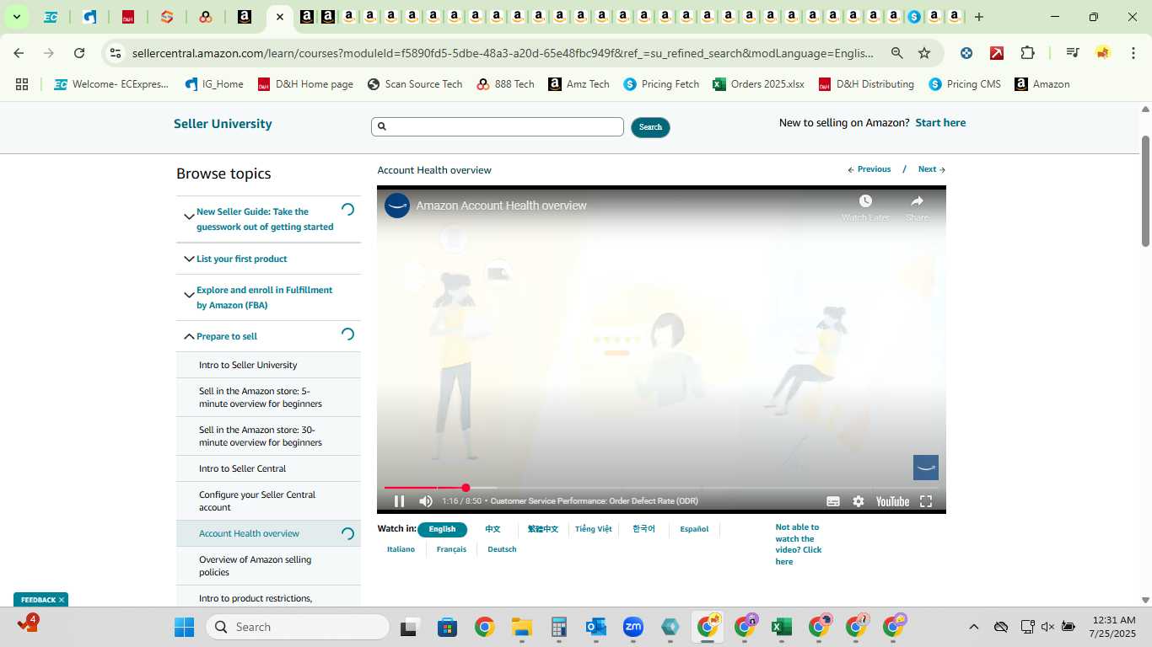The width and height of the screenshot is (1152, 647).
Task: Open the Chrome three-dot menu
Action: (1133, 53)
